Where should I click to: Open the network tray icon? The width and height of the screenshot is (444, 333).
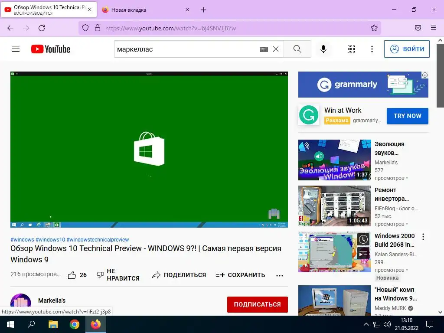pos(377,324)
